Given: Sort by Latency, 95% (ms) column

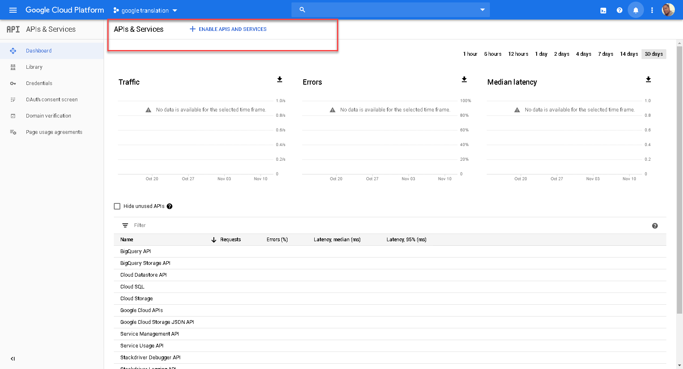Looking at the screenshot, I should click(407, 240).
